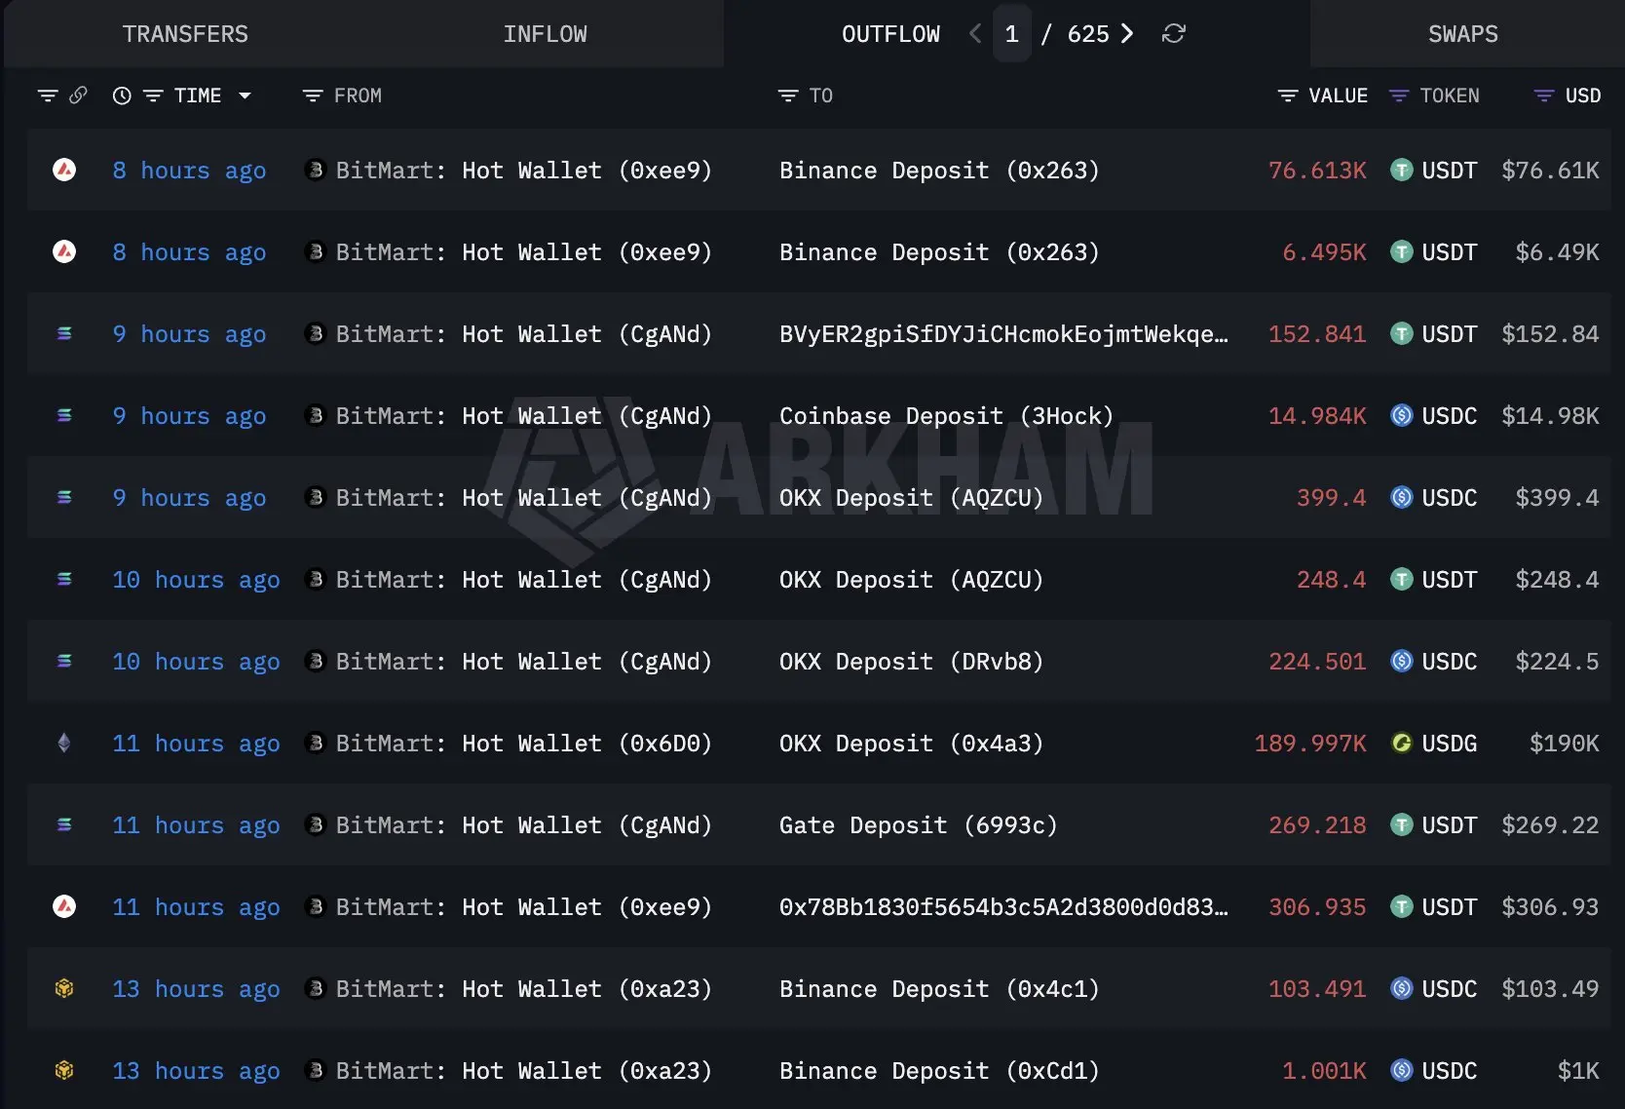Click the $306.93 USD amount
Viewport: 1625px width, 1109px height.
click(x=1550, y=906)
